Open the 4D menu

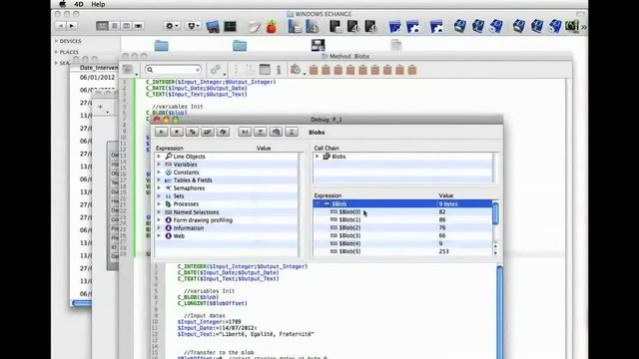(79, 4)
